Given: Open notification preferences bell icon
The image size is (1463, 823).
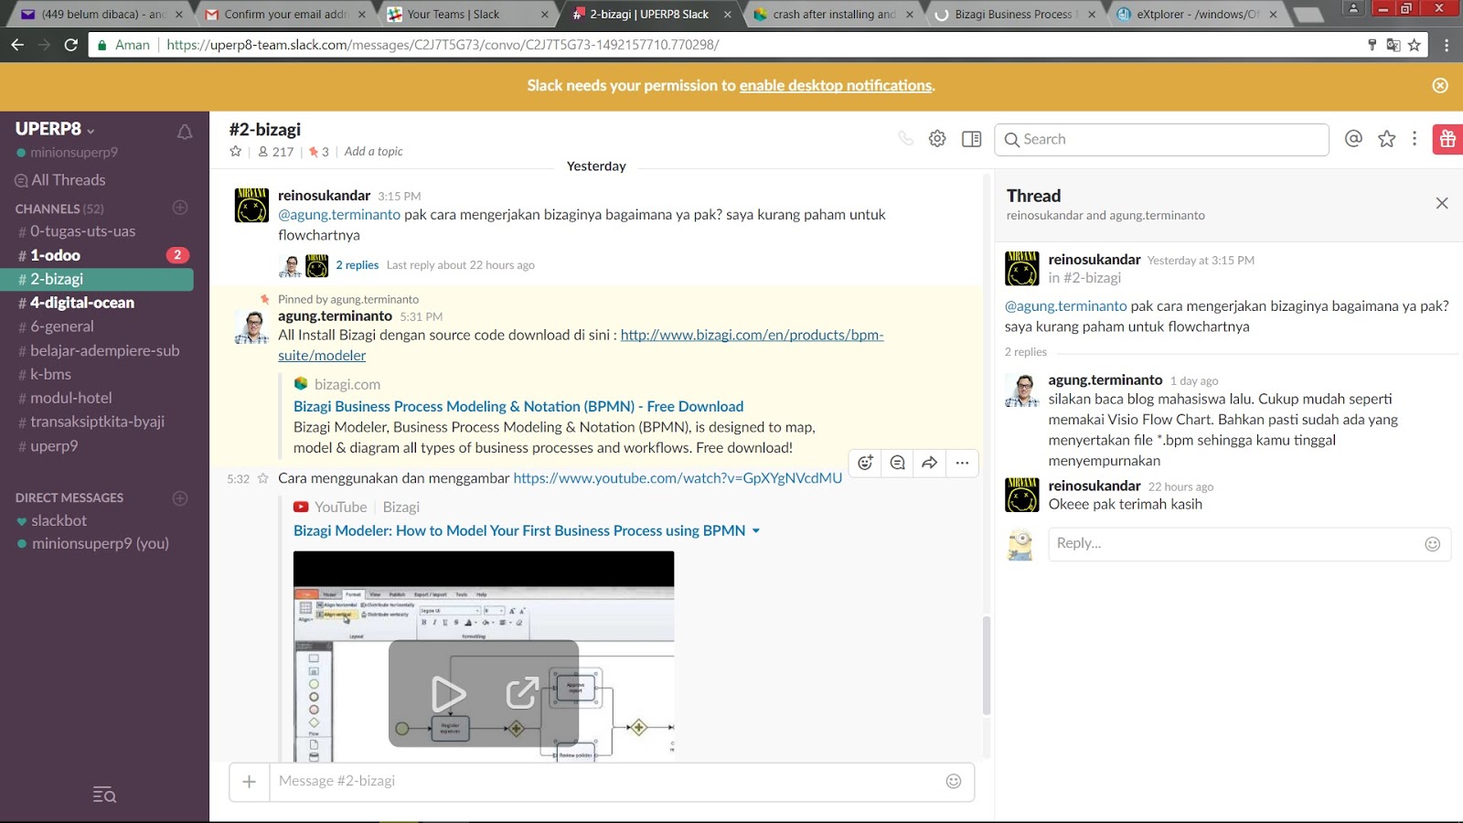Looking at the screenshot, I should point(185,132).
